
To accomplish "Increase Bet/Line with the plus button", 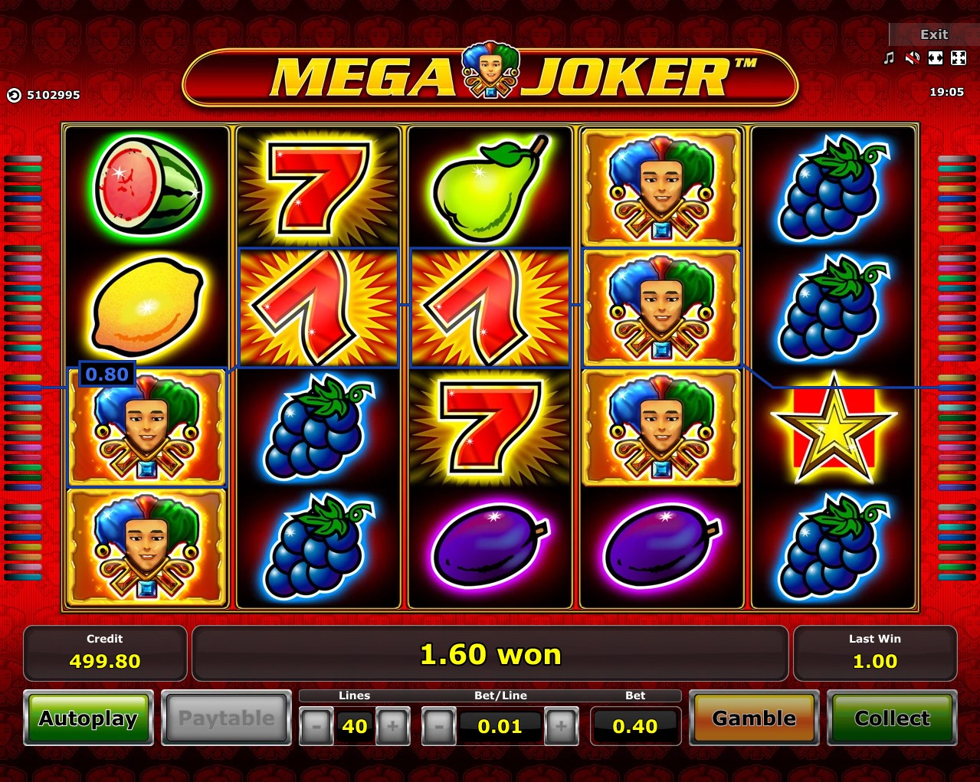I will 561,726.
